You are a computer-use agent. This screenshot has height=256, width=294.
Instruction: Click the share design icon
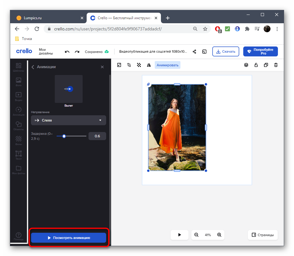(194, 52)
